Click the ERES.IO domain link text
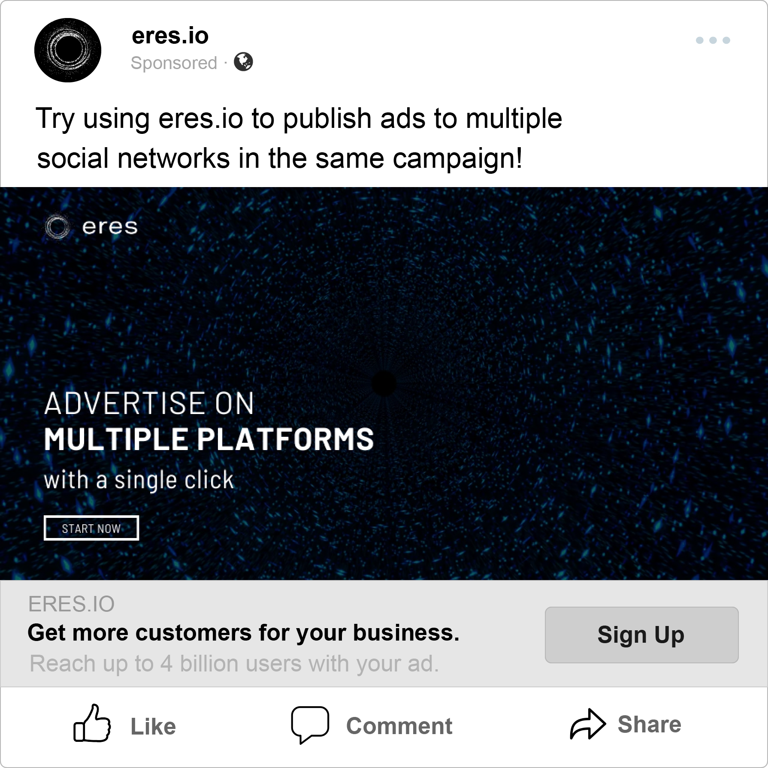This screenshot has height=768, width=768. (71, 604)
